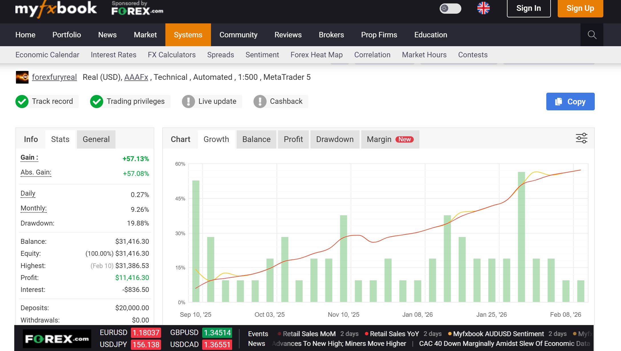Switch to the Stats tab
Viewport: 621px width, 351px height.
tap(60, 139)
